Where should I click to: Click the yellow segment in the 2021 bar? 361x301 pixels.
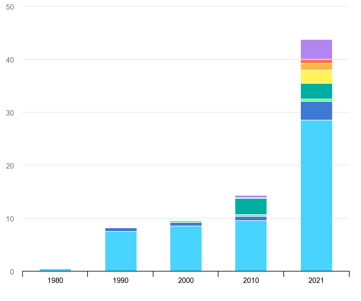tap(316, 77)
